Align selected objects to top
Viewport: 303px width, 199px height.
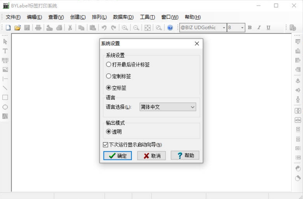pyautogui.click(x=298, y=42)
